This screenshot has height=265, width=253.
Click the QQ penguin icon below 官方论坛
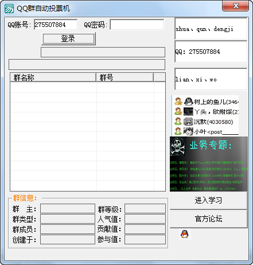[185, 234]
